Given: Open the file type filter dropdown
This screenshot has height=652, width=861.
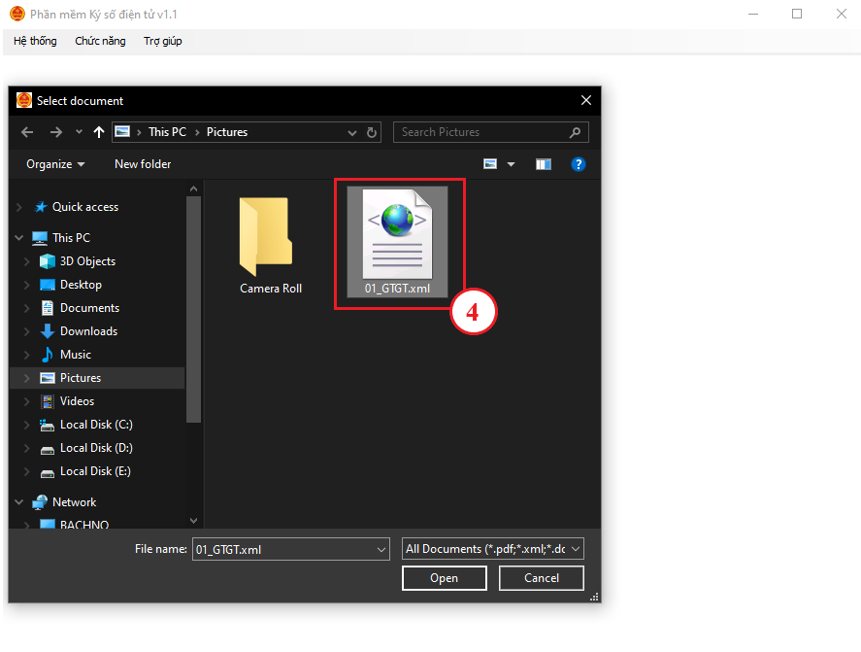Looking at the screenshot, I should (x=493, y=549).
